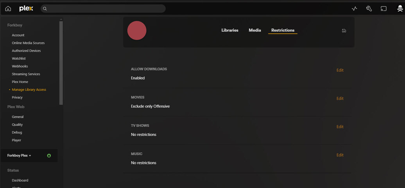Click 'No restrictions' under TV Shows

(143, 135)
